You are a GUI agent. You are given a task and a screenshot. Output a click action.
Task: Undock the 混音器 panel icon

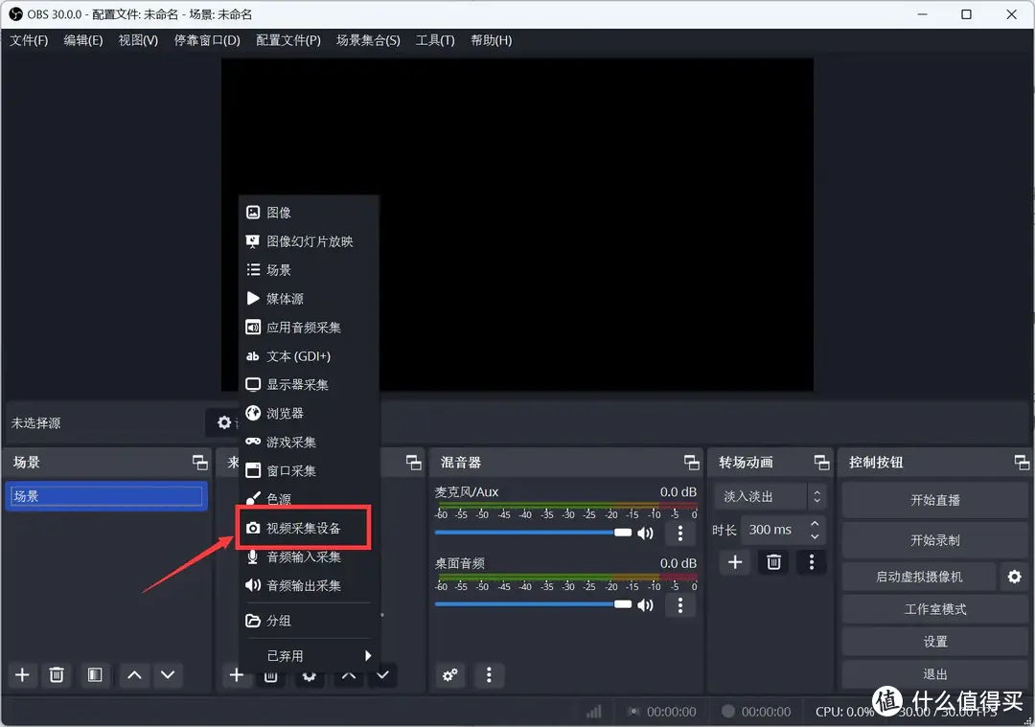tap(692, 463)
